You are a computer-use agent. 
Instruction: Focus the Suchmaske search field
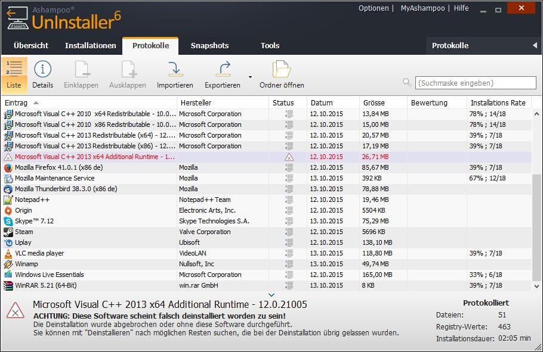[476, 83]
